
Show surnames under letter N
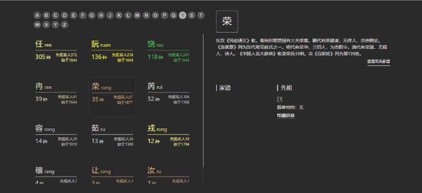click(146, 15)
